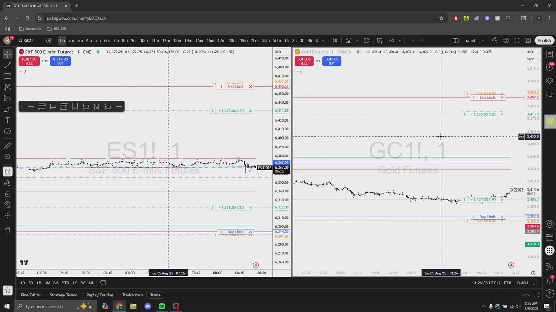Viewport: 556px width, 312px height.
Task: Take a snapshot with the camera icon
Action: click(528, 40)
